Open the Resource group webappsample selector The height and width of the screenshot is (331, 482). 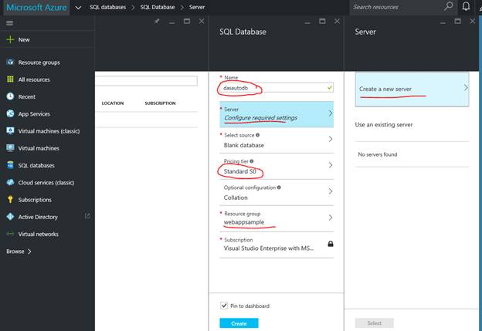click(x=277, y=218)
